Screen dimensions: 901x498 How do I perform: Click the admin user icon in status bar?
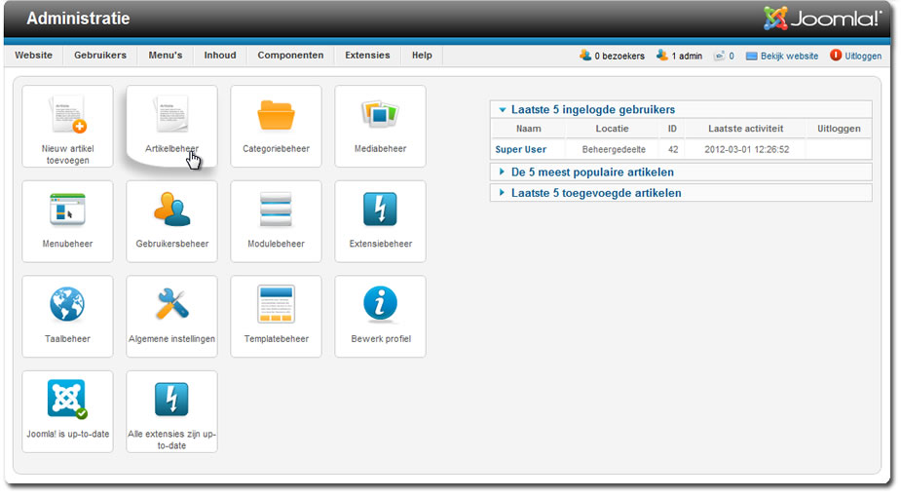click(x=662, y=56)
